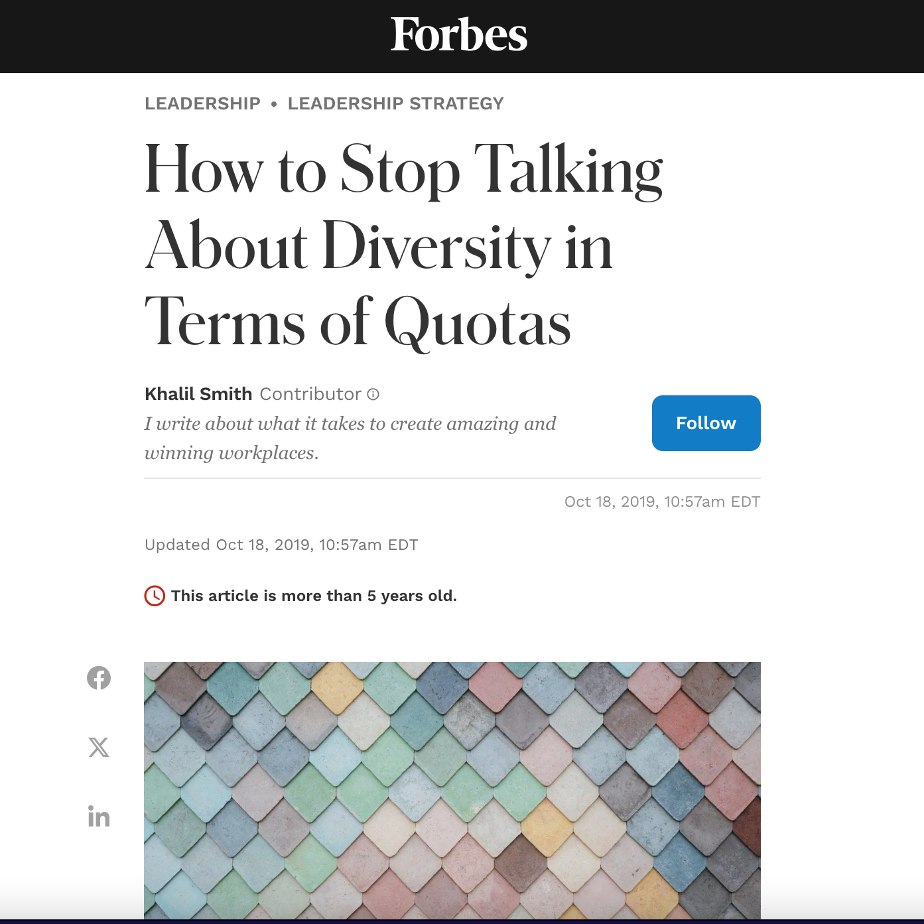The image size is (924, 924).
Task: Click the divider line below the author bio
Action: (x=452, y=478)
